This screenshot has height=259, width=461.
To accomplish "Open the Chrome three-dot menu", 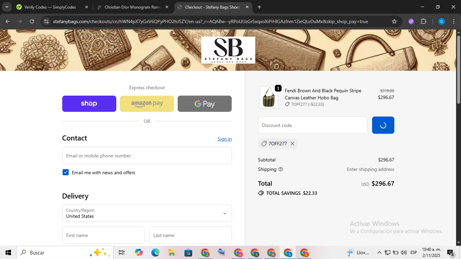I will (454, 22).
